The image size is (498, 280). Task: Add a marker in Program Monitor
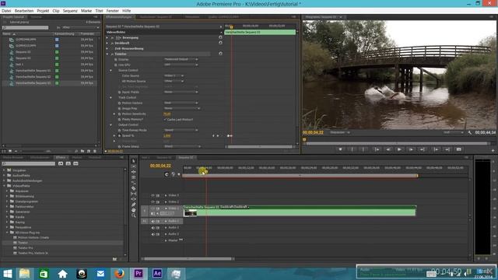tap(340, 149)
